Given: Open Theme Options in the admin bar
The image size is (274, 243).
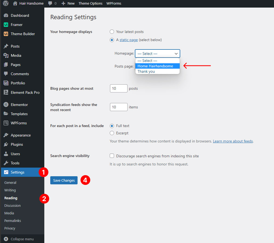Looking at the screenshot, I should coord(91,4).
